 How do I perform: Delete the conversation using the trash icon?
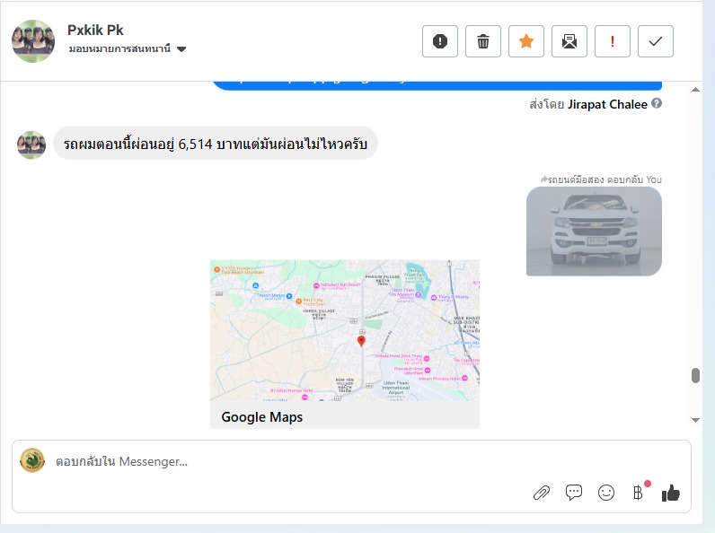pyautogui.click(x=483, y=41)
